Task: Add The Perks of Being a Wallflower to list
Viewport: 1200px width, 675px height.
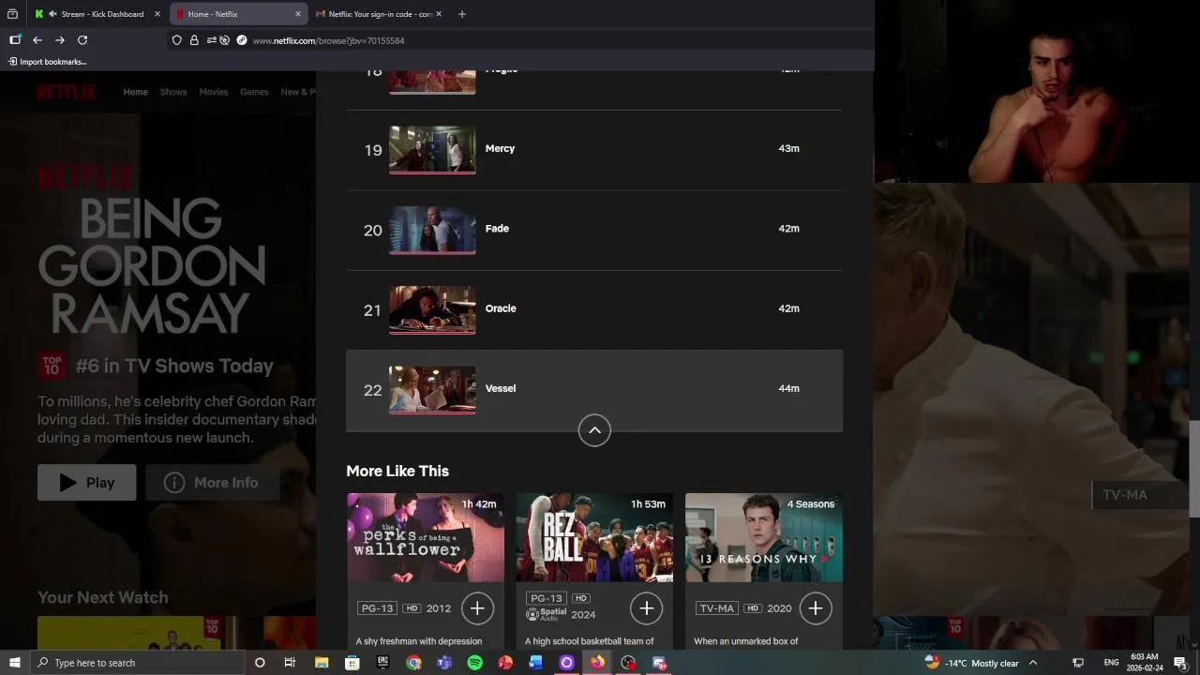Action: pos(477,608)
